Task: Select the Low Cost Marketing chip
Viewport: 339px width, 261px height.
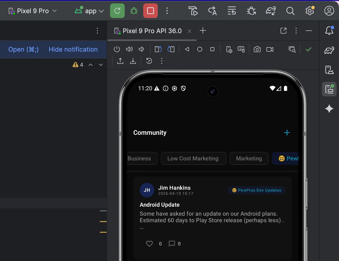Action: (194, 158)
